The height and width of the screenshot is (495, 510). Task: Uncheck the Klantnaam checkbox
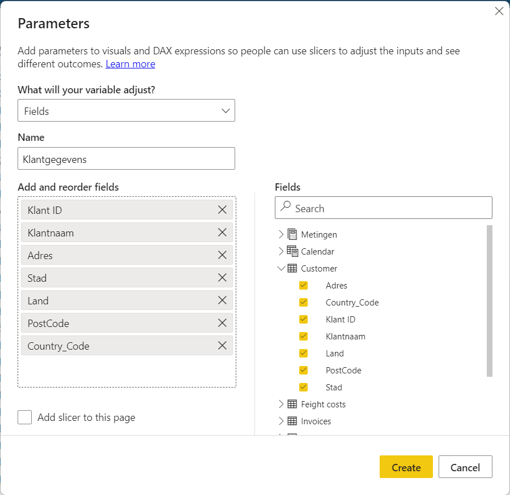click(304, 337)
